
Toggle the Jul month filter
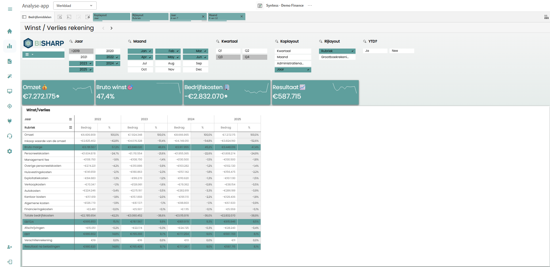pyautogui.click(x=140, y=64)
